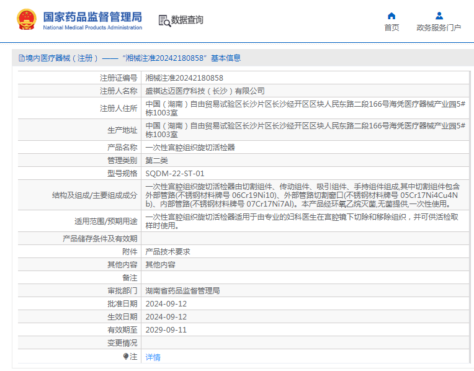This screenshot has height=371, width=474.
Task: Click the 产品储存条件及有效期 label
Action: click(x=100, y=239)
